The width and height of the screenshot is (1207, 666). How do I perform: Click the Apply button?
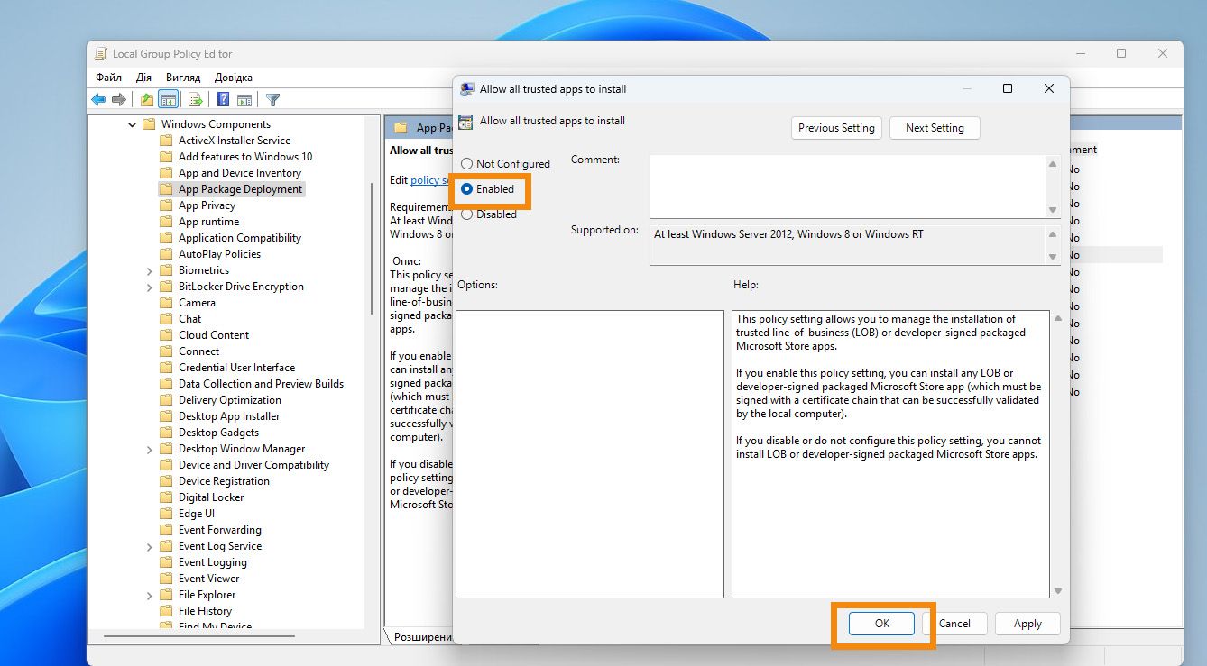pos(1027,624)
